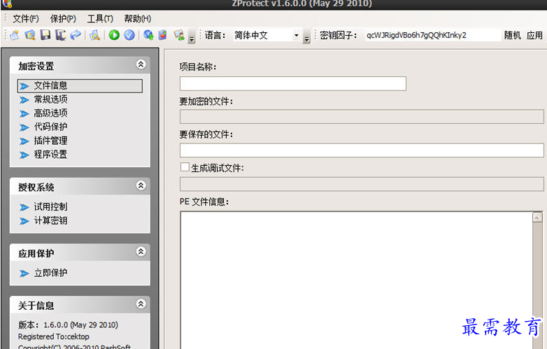Viewport: 547px width, 349px height.
Task: Click the new project toolbar icon
Action: (x=15, y=35)
